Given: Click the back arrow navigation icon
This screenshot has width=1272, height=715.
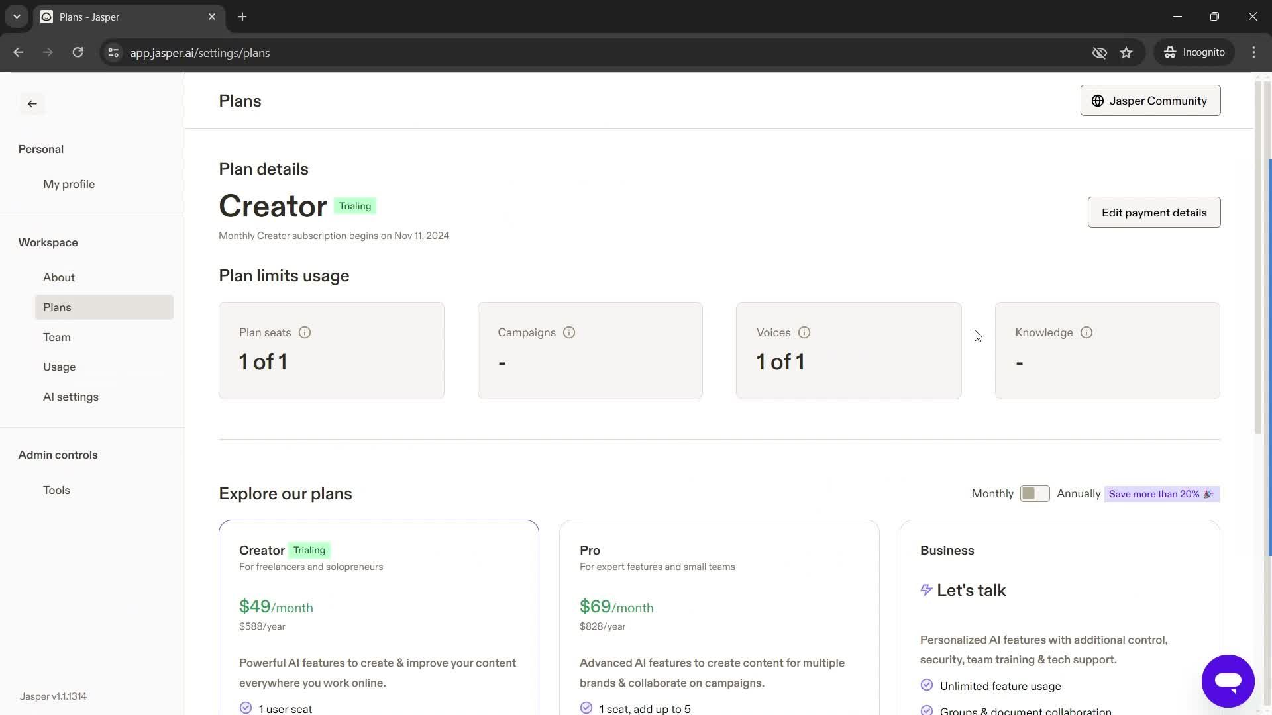Looking at the screenshot, I should coord(32,103).
